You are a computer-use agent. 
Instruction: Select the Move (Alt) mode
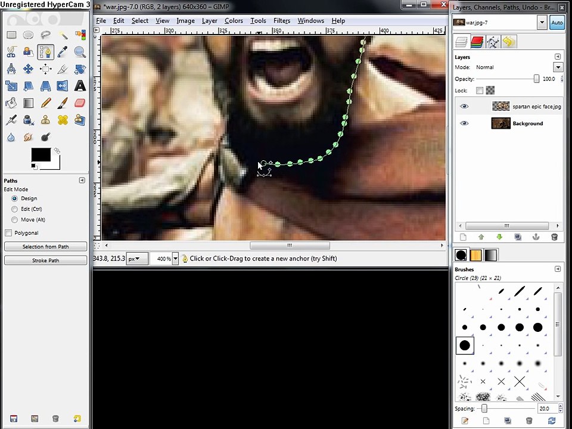click(x=14, y=220)
